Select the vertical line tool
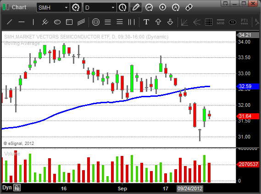This screenshot has height=194, width=261. tap(33, 22)
